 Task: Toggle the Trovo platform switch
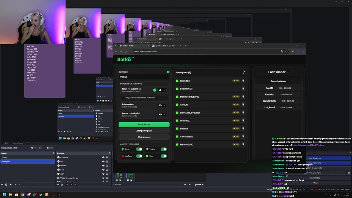(x=139, y=149)
